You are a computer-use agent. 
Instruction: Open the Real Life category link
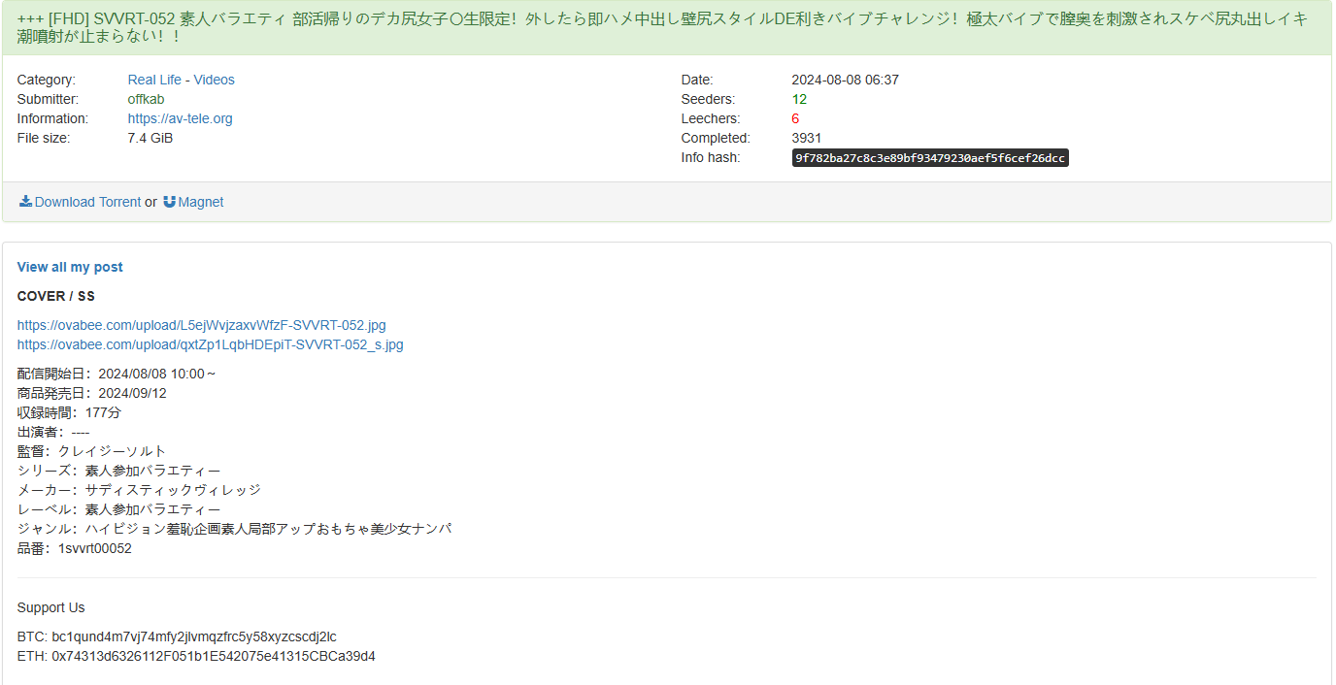(154, 80)
